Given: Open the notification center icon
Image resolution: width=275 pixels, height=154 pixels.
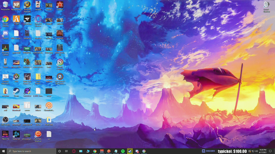Looking at the screenshot, I should pos(270,151).
